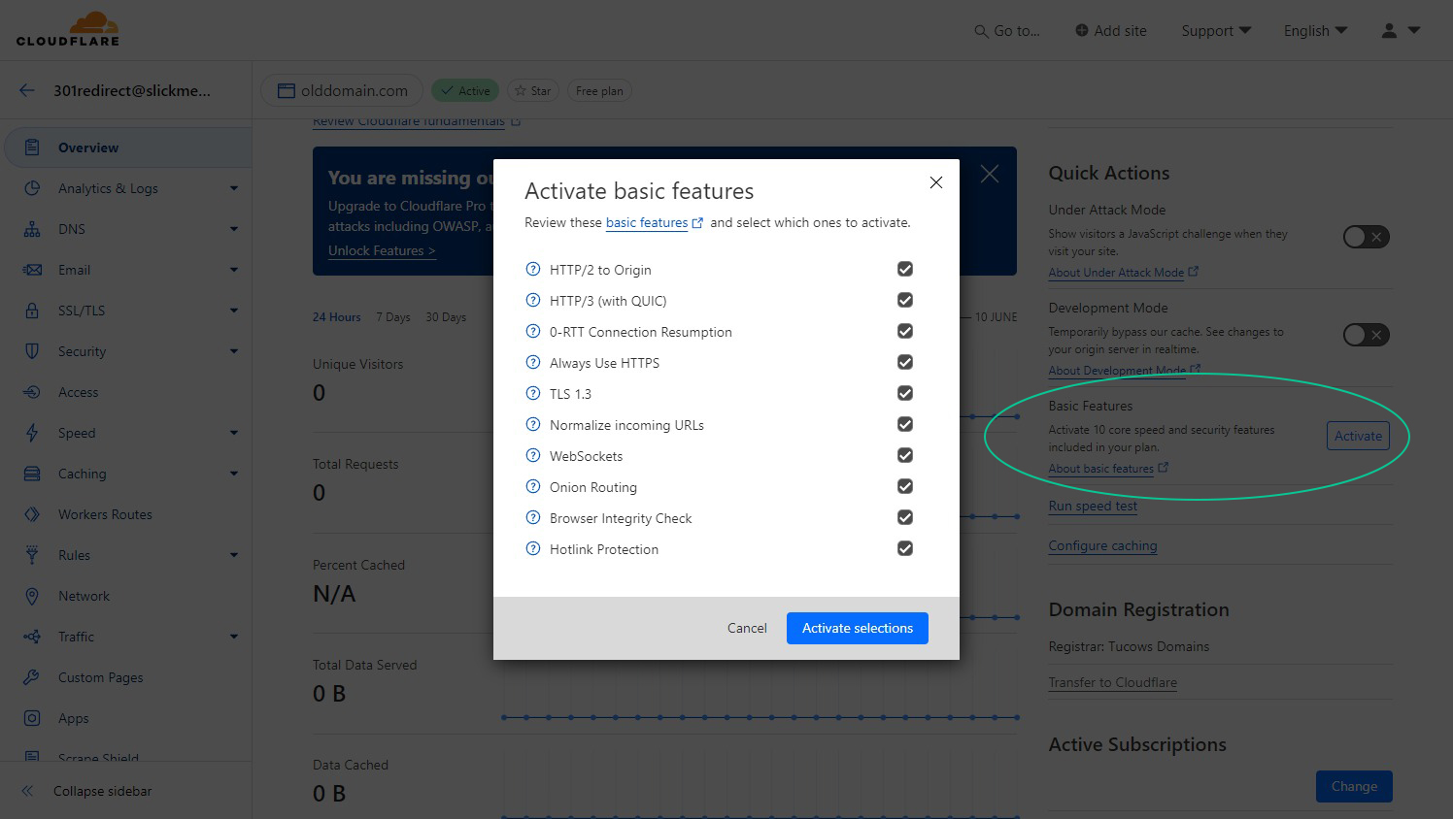Toggle Under Attack Mode switch

1366,237
